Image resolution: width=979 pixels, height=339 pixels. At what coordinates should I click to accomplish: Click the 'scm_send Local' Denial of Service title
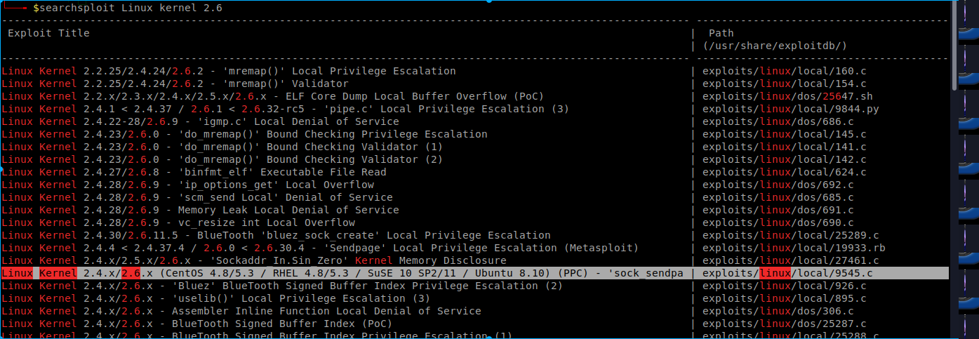197,197
